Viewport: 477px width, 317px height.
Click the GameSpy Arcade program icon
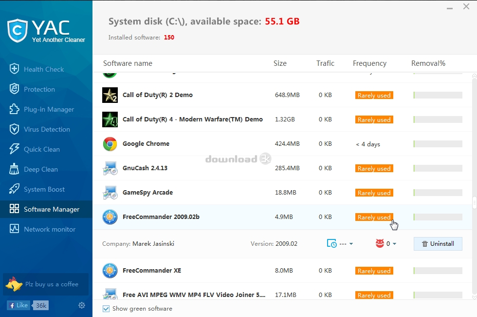(x=110, y=193)
